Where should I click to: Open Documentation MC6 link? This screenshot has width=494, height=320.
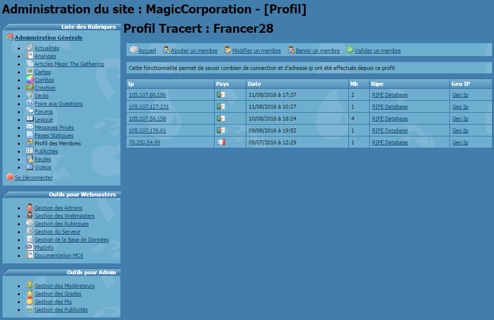(59, 256)
